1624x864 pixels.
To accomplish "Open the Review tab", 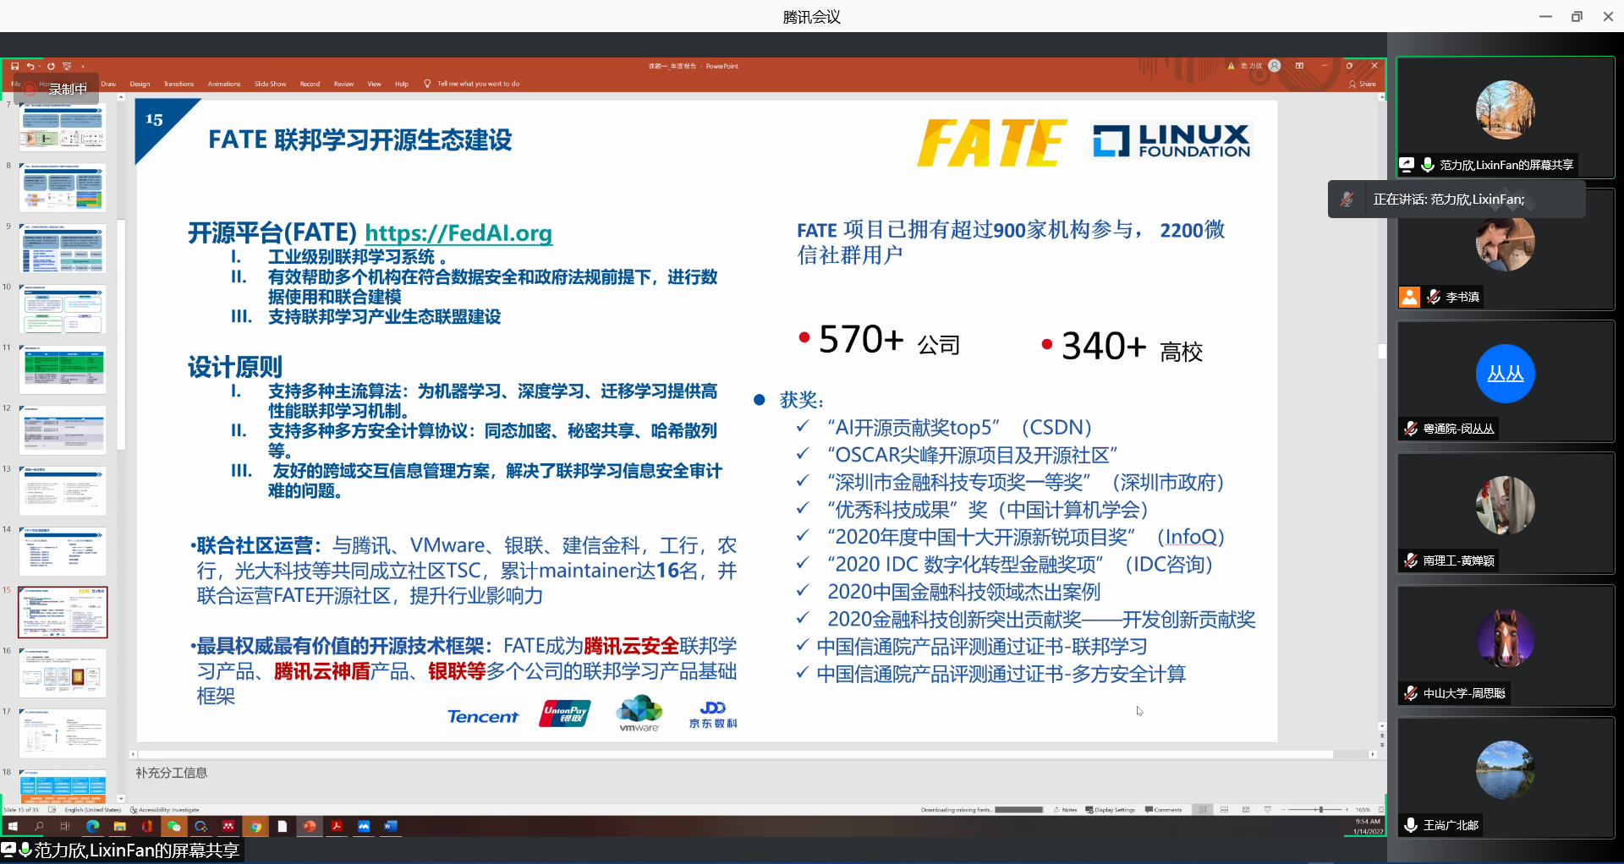I will click(x=343, y=84).
